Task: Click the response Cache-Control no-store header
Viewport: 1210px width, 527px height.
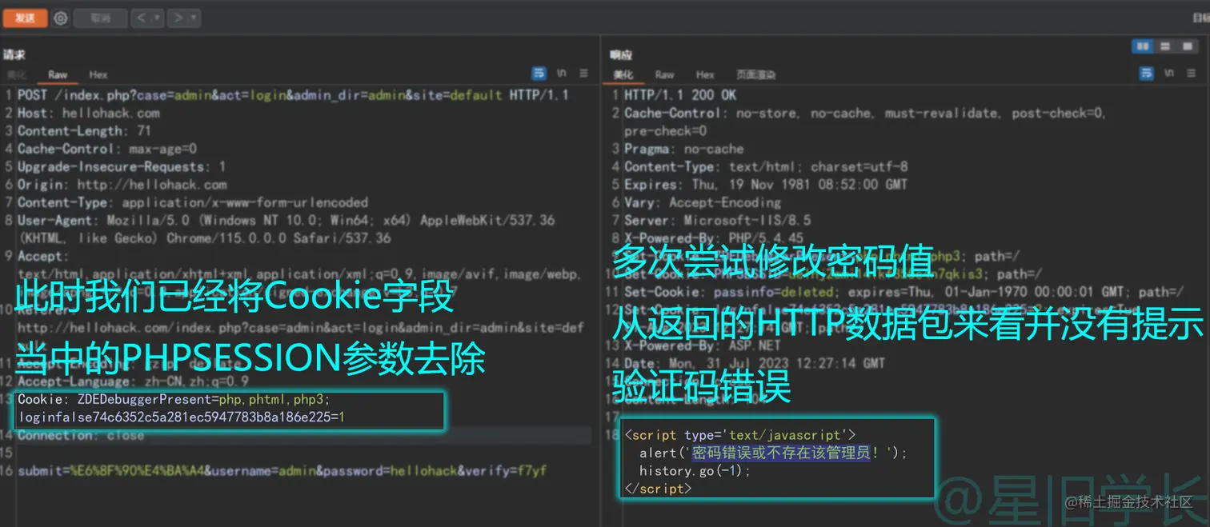Action: click(865, 114)
